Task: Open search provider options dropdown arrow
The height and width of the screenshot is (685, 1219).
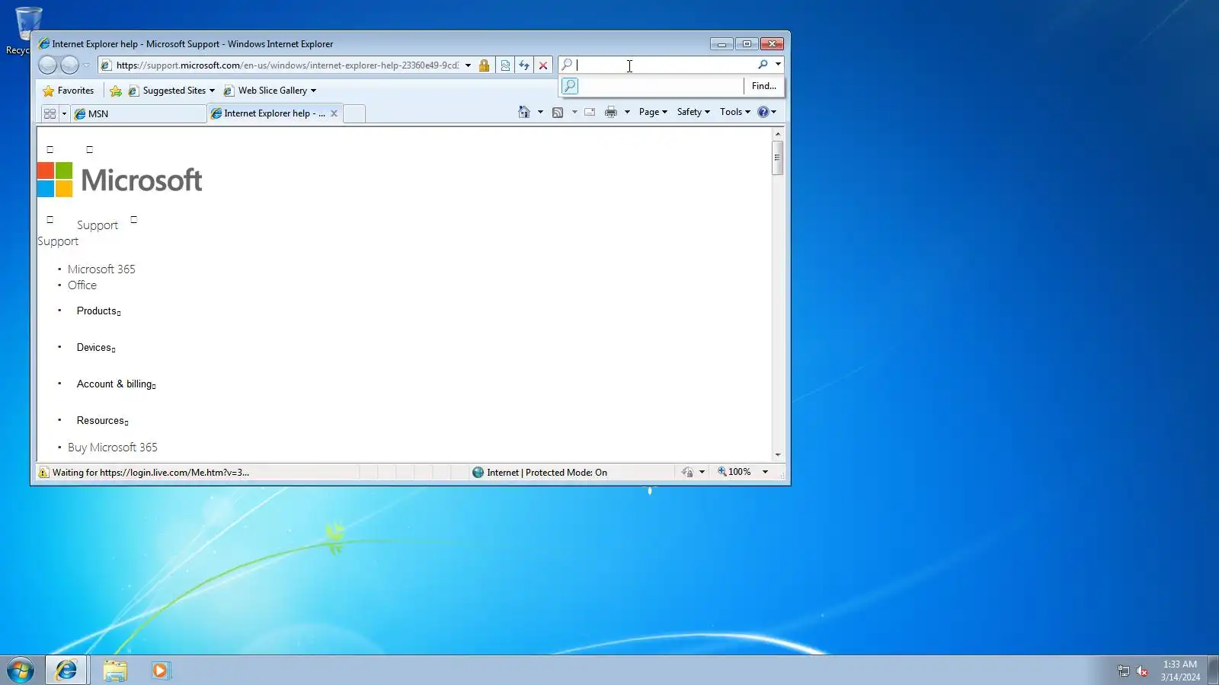Action: (778, 65)
